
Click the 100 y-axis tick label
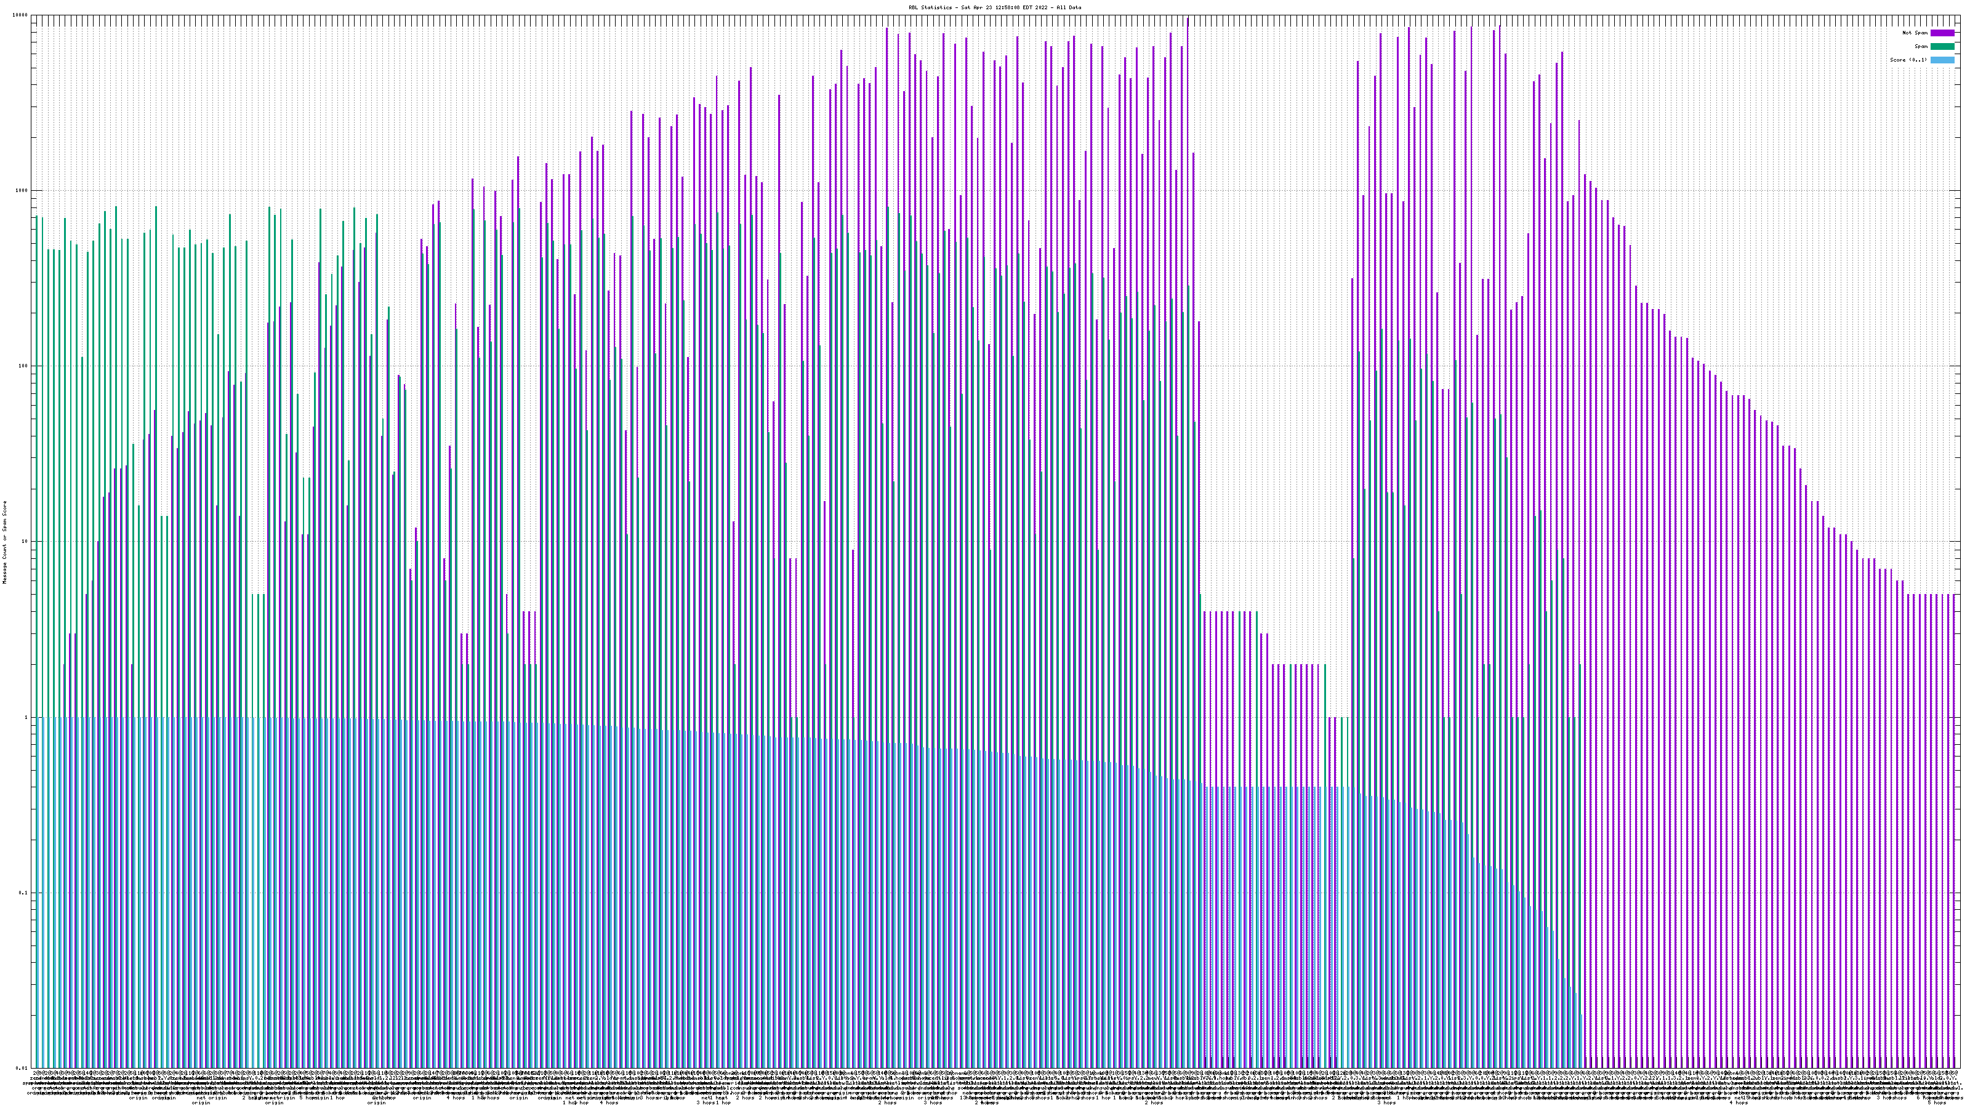(x=24, y=366)
